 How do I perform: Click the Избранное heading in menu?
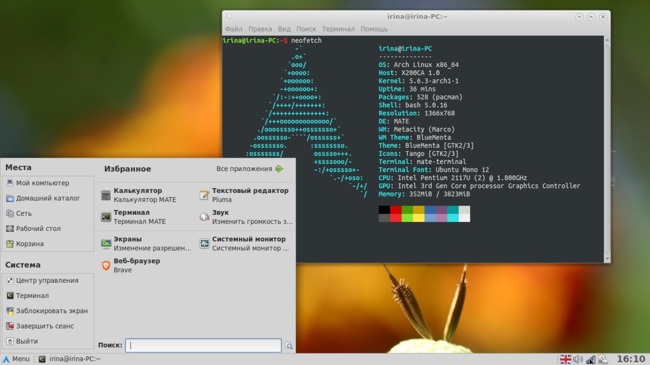point(127,169)
